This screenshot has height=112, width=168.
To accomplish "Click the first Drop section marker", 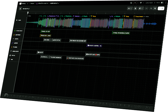I will 94,16.
